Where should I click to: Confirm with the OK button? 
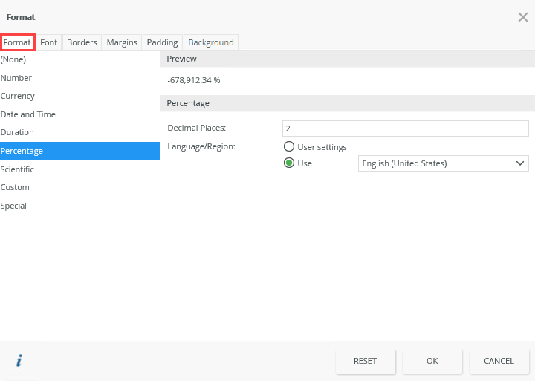tap(432, 361)
